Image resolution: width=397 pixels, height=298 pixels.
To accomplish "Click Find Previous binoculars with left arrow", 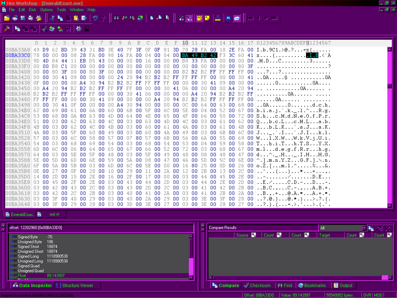I will click(124, 18).
